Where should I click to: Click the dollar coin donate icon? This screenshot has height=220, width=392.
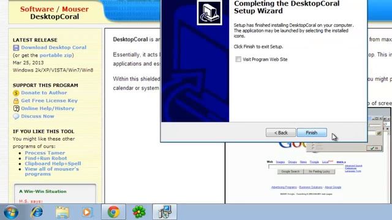click(16, 93)
